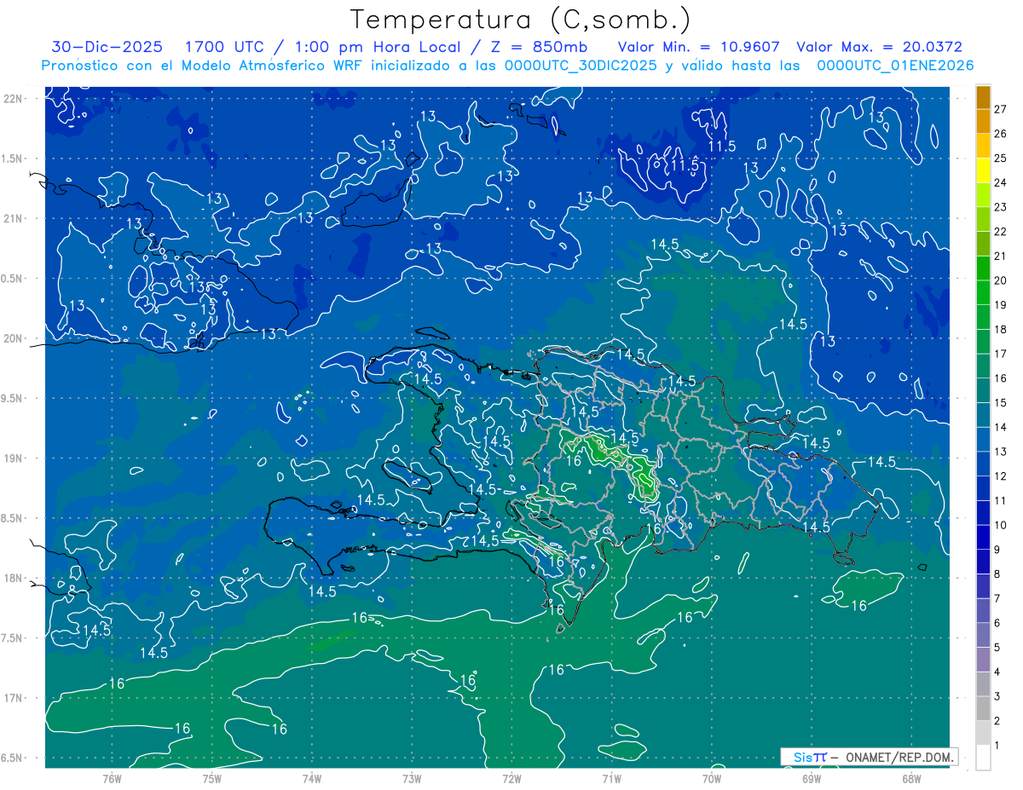Click the gray scale segment between 2 and 3
The width and height of the screenshot is (1023, 790).
tap(983, 708)
